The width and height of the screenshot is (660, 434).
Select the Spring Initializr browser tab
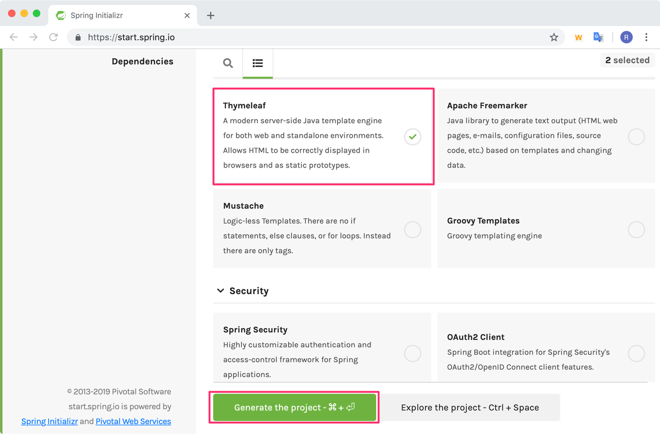(122, 15)
